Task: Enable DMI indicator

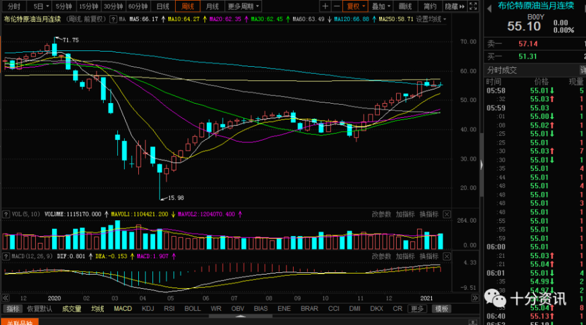Action: 355,309
